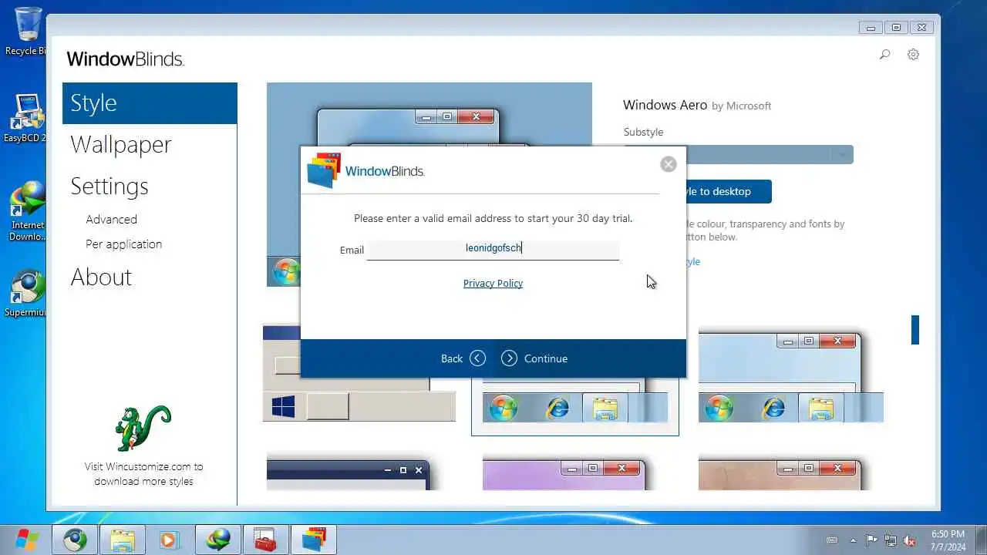Open the taskbar clock showing 6:50 PM
The width and height of the screenshot is (987, 555).
948,540
